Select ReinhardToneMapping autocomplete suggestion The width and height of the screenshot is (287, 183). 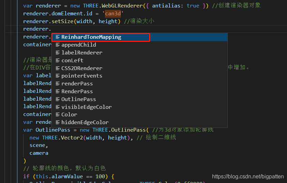[x=140, y=37]
